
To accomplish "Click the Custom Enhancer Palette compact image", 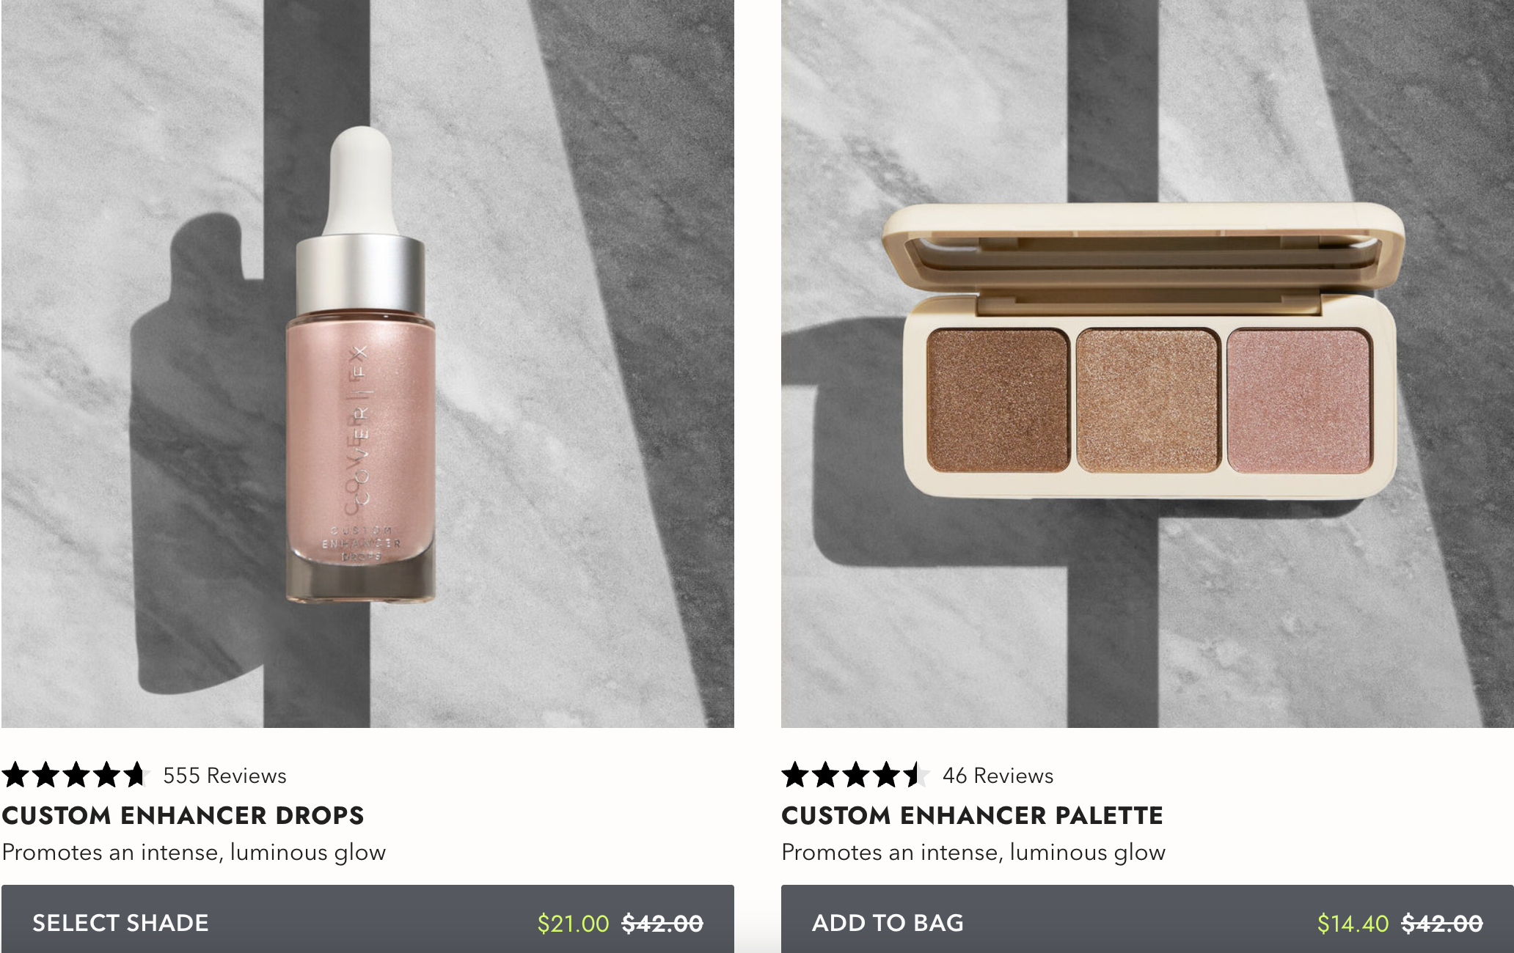I will coord(1142,350).
